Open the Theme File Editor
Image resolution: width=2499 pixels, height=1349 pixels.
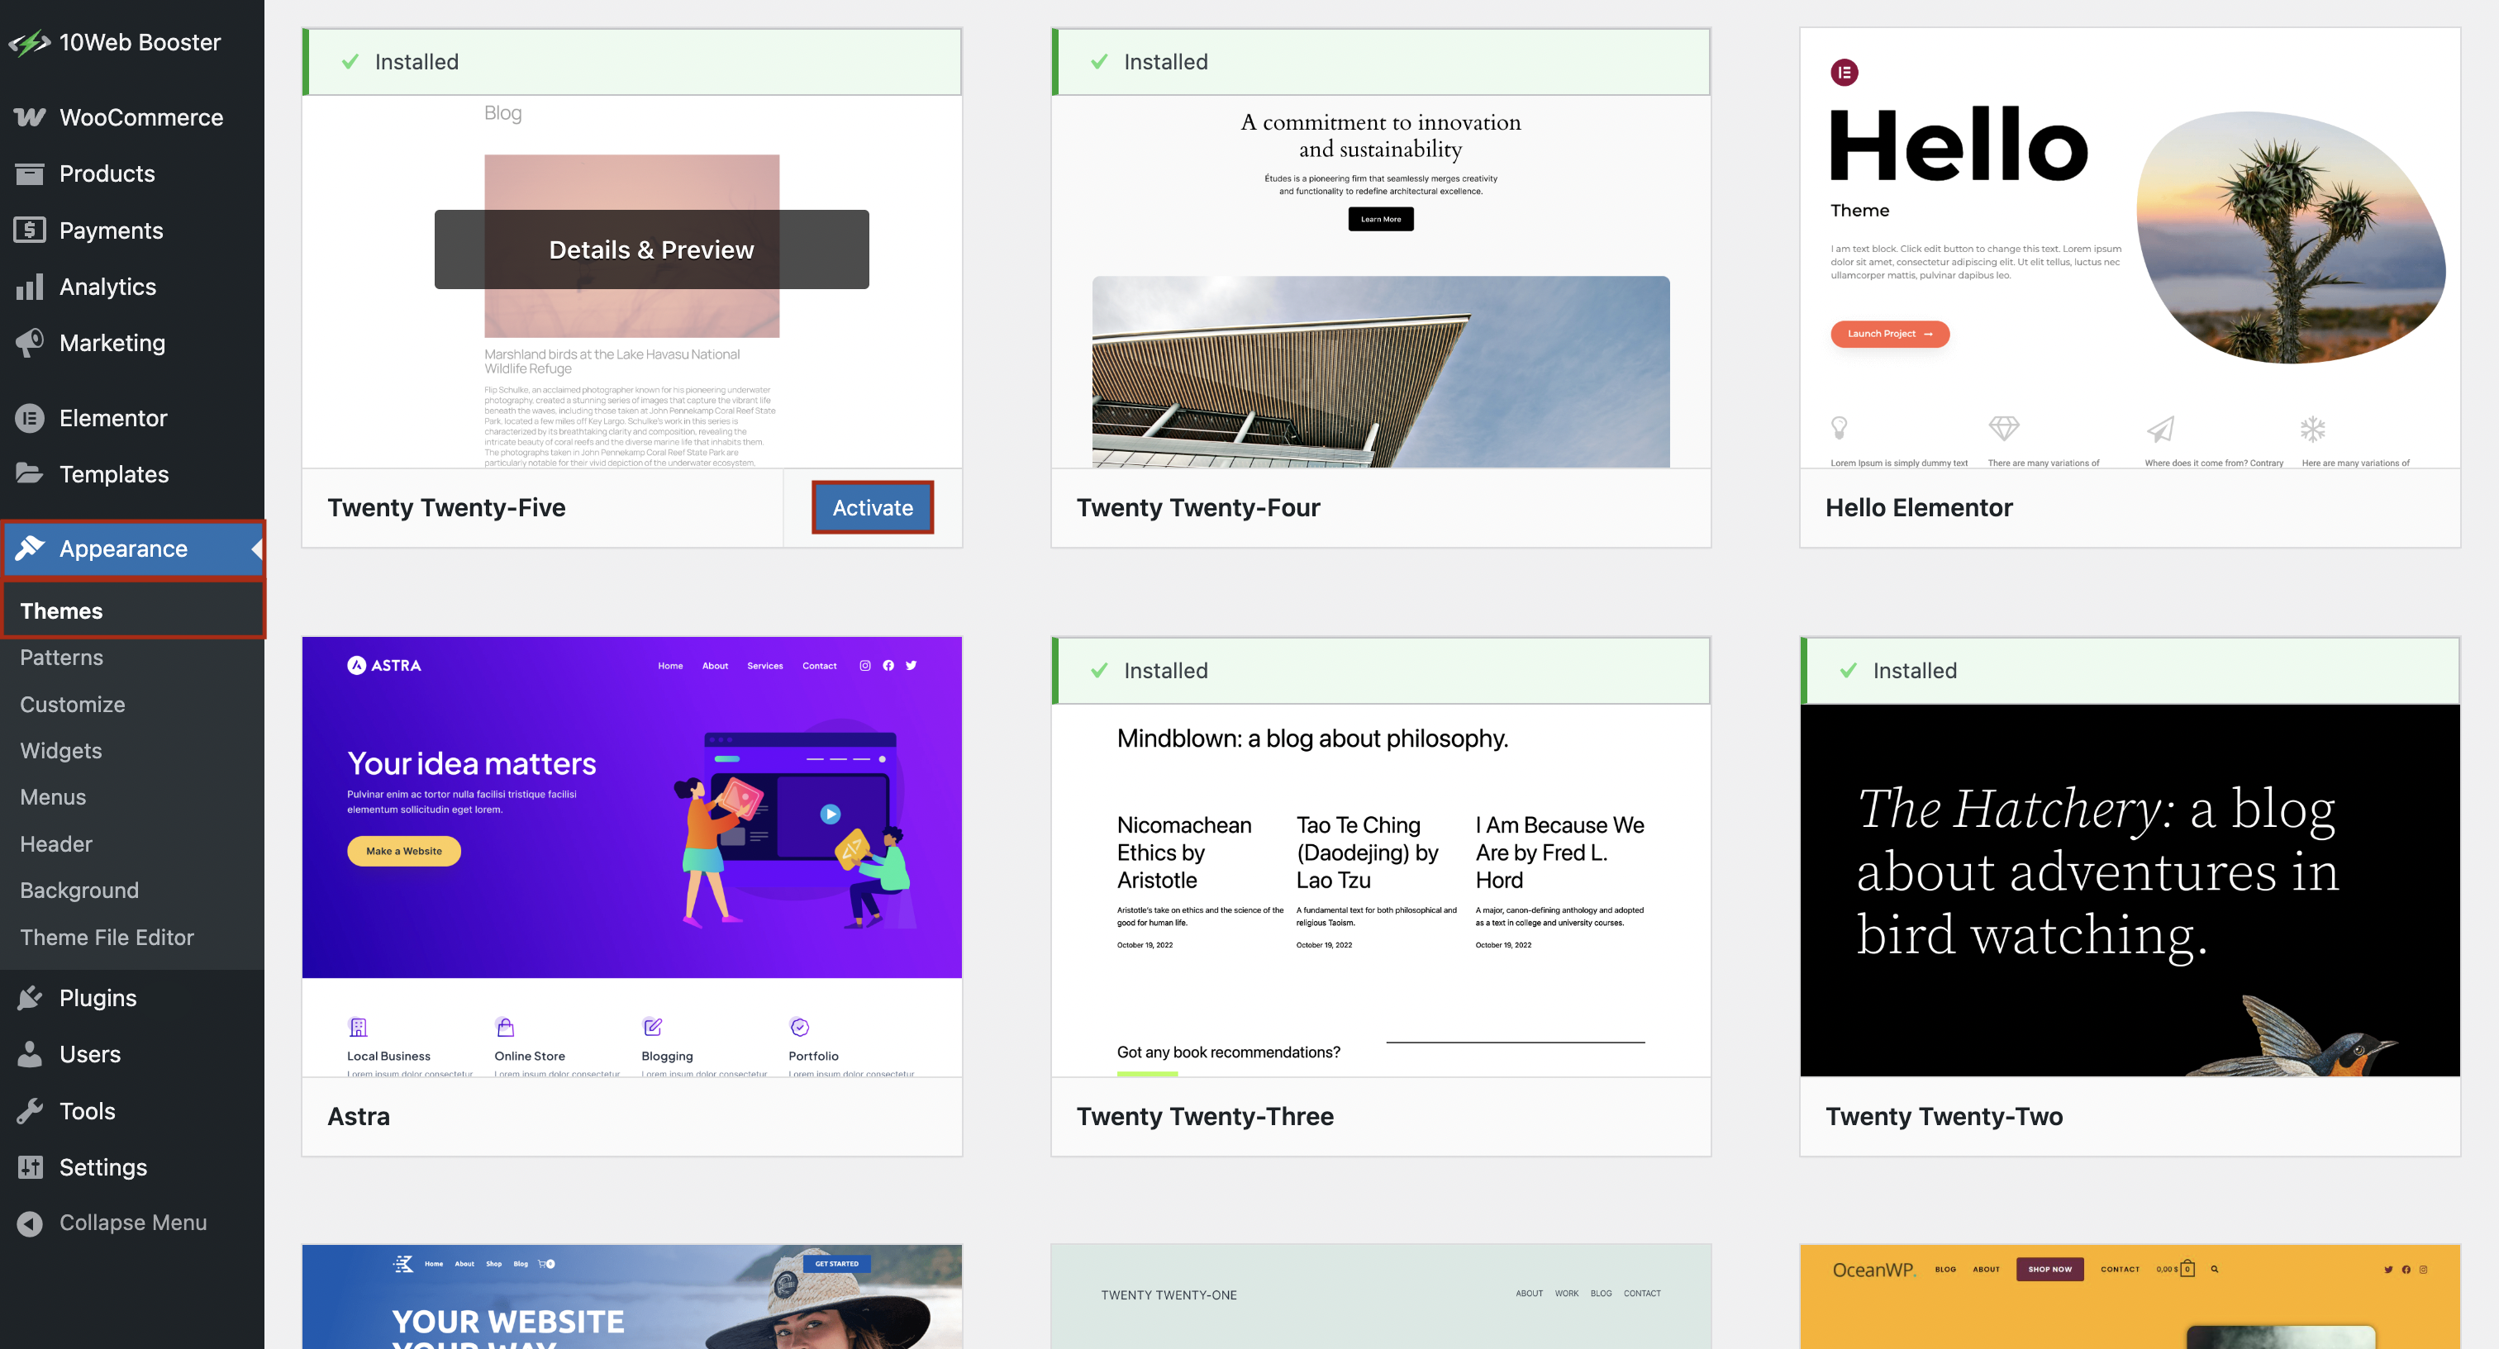pyautogui.click(x=107, y=937)
